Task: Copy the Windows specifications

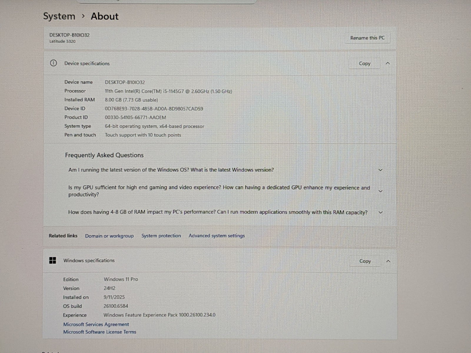Action: click(365, 261)
